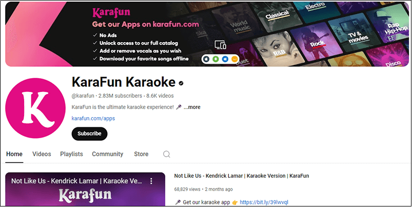Click the Karafun logo in the banner

coord(111,13)
